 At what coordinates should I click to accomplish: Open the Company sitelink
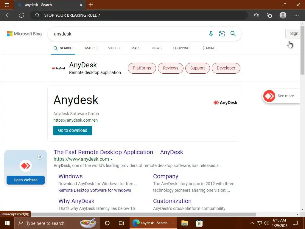point(166,176)
